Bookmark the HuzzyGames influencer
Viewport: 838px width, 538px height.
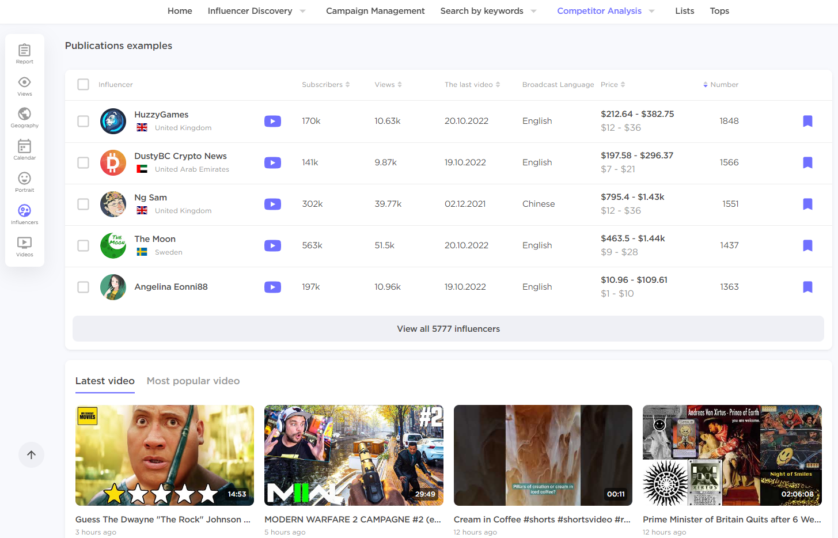(x=807, y=121)
